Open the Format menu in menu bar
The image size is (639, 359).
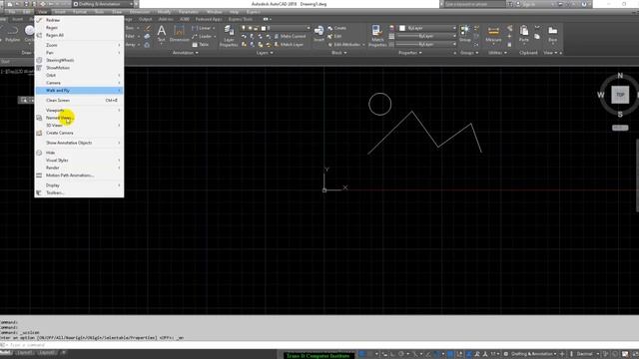pos(80,12)
